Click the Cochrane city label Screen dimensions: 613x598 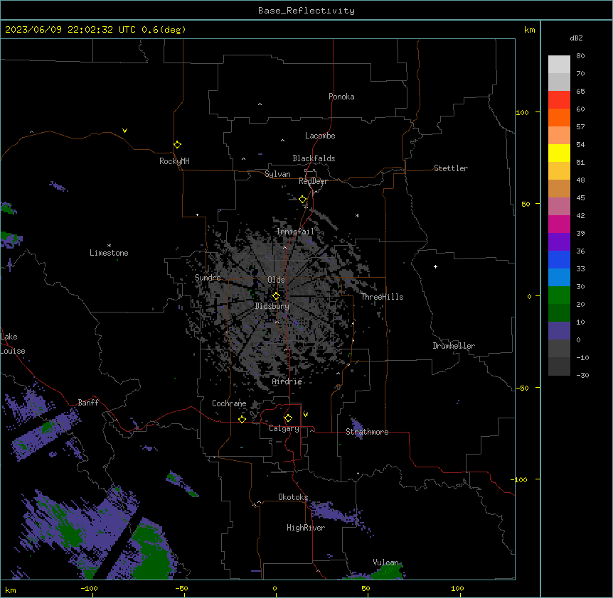[x=229, y=403]
